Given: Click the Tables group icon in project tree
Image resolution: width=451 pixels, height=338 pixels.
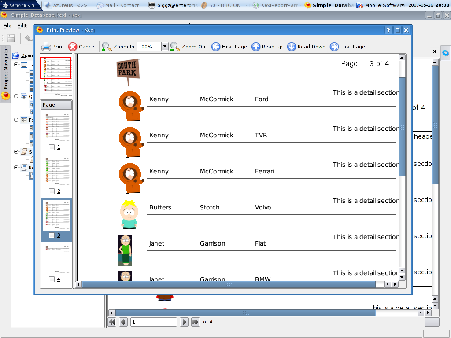Looking at the screenshot, I should [24, 65].
